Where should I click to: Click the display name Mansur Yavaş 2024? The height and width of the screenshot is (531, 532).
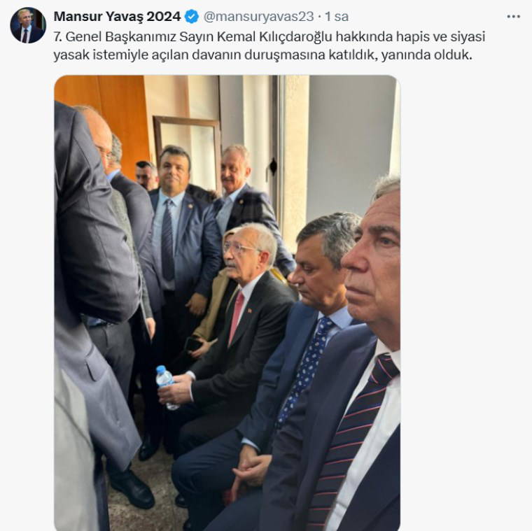(x=118, y=16)
